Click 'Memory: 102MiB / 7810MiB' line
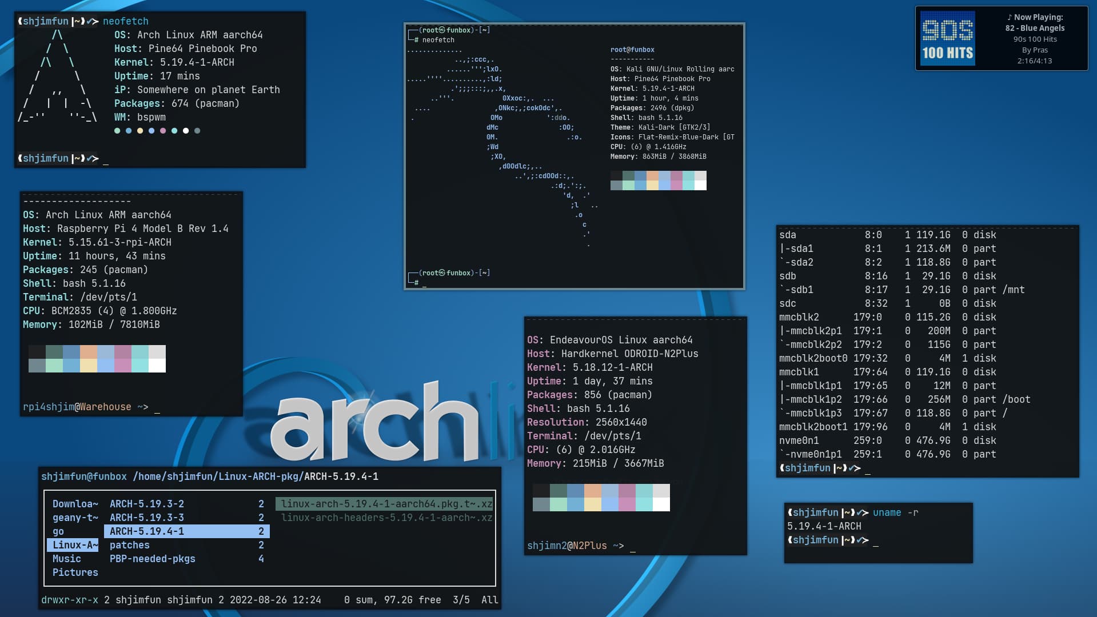Image resolution: width=1097 pixels, height=617 pixels. tap(91, 324)
